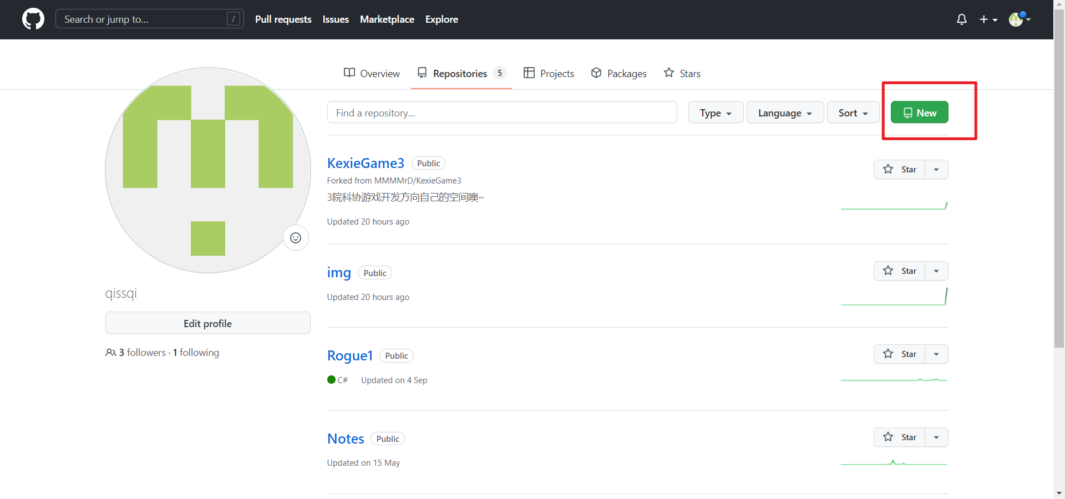The image size is (1065, 499).
Task: Open the Notes repository
Action: coord(346,439)
